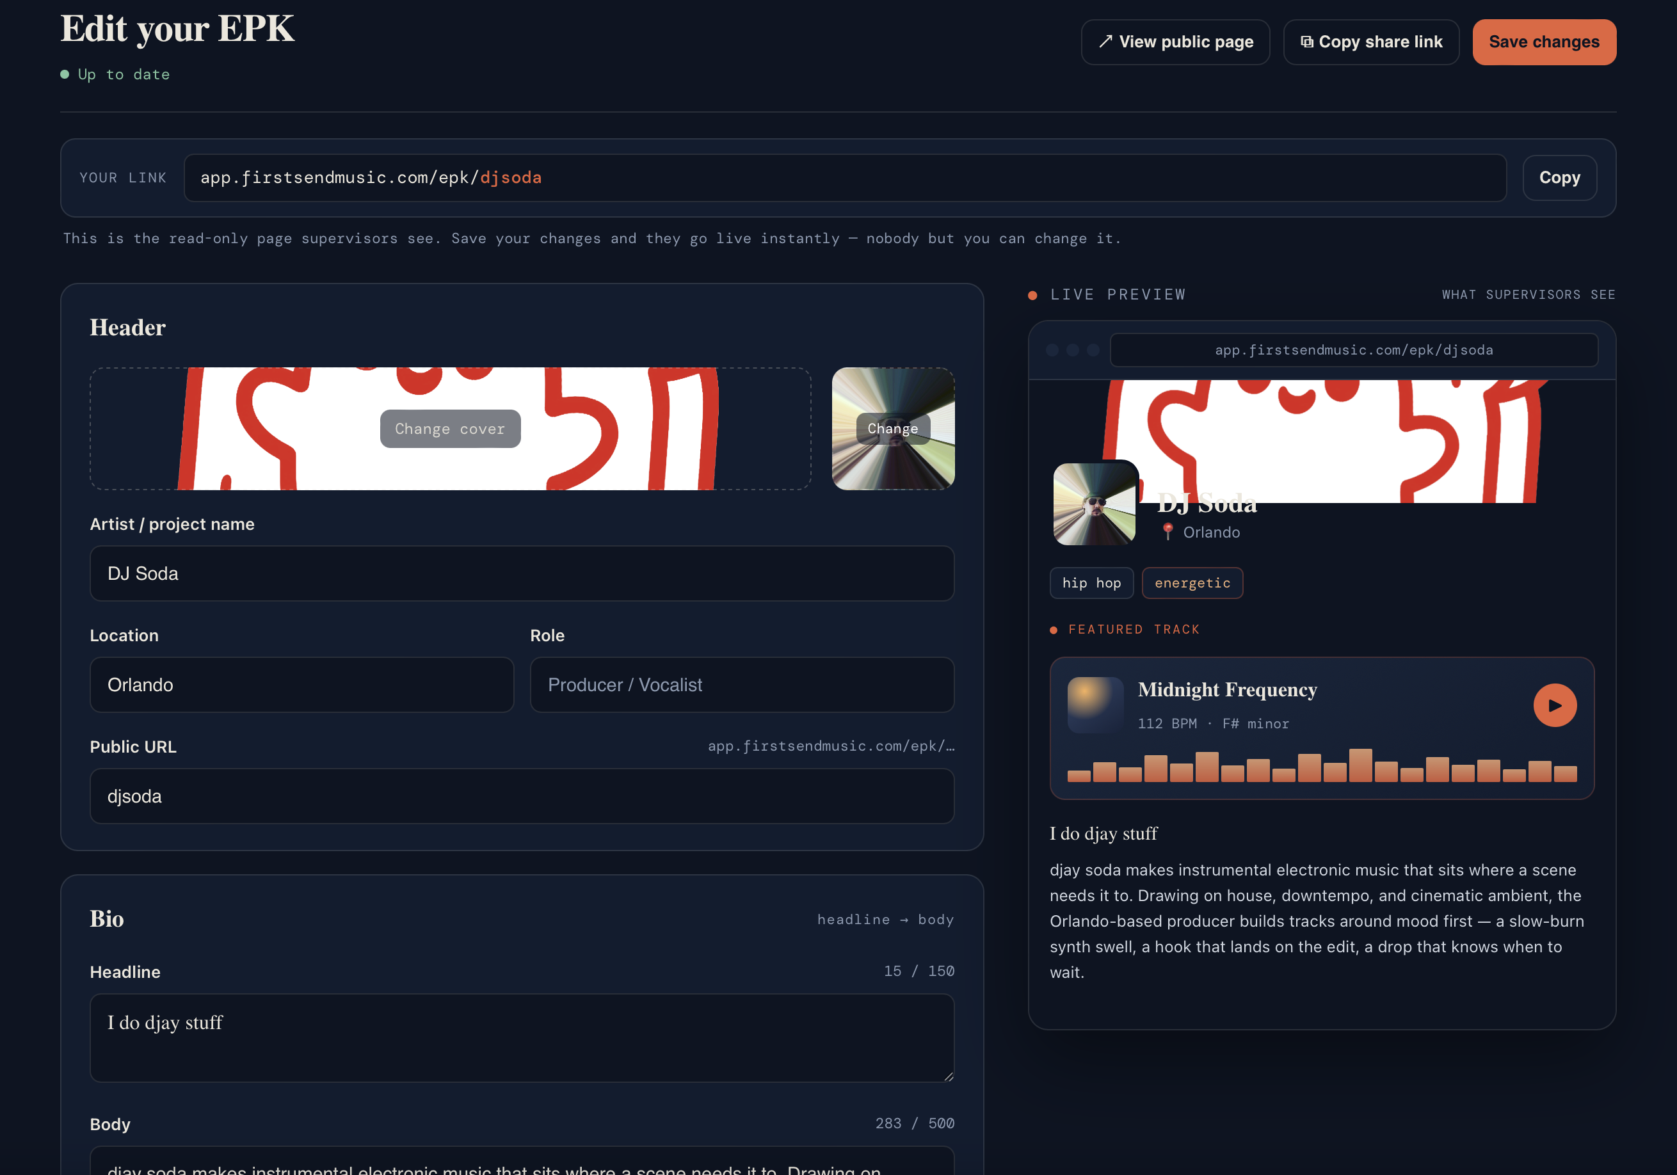
Task: Click the arrow icon in View public page
Action: [1106, 42]
